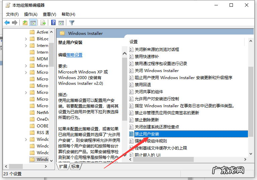This screenshot has height=180, width=257.
Task: Click the Forward arrow toolbar icon
Action: click(15, 22)
